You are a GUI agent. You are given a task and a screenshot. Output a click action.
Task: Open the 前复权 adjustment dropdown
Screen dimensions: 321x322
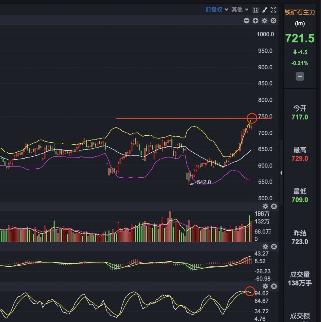[x=217, y=10]
